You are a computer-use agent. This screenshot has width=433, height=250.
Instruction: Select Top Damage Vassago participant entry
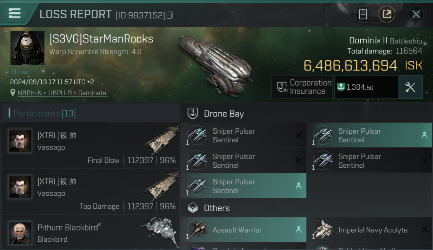(x=91, y=191)
